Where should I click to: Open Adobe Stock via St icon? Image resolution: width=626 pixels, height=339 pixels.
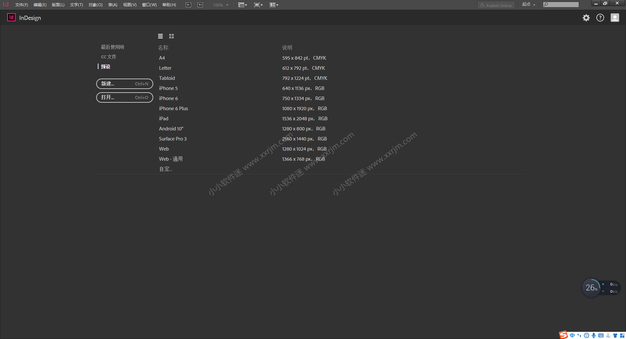[x=200, y=5]
